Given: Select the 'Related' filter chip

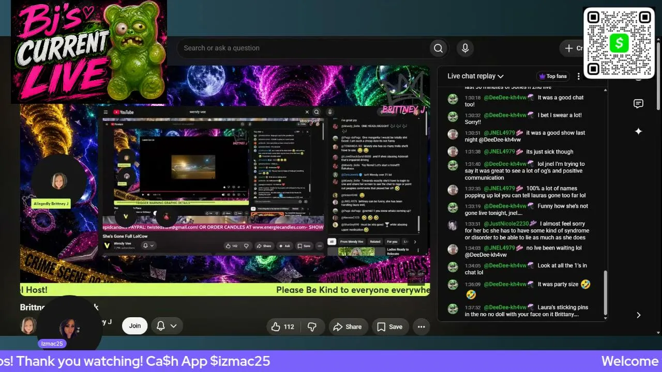Looking at the screenshot, I should (375, 241).
